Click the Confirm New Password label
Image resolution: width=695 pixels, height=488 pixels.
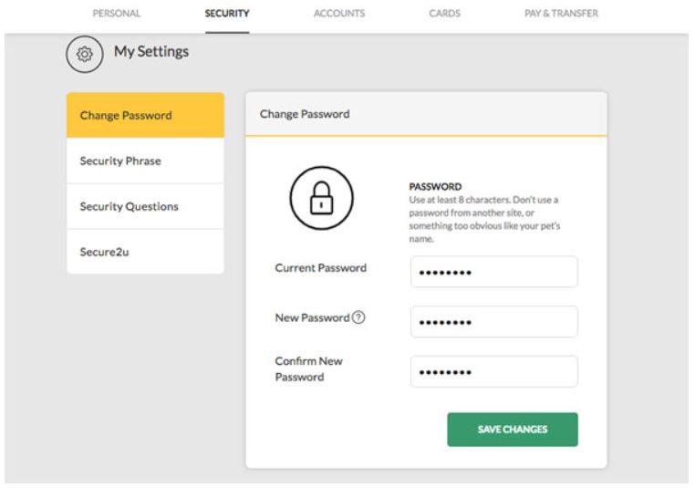308,369
